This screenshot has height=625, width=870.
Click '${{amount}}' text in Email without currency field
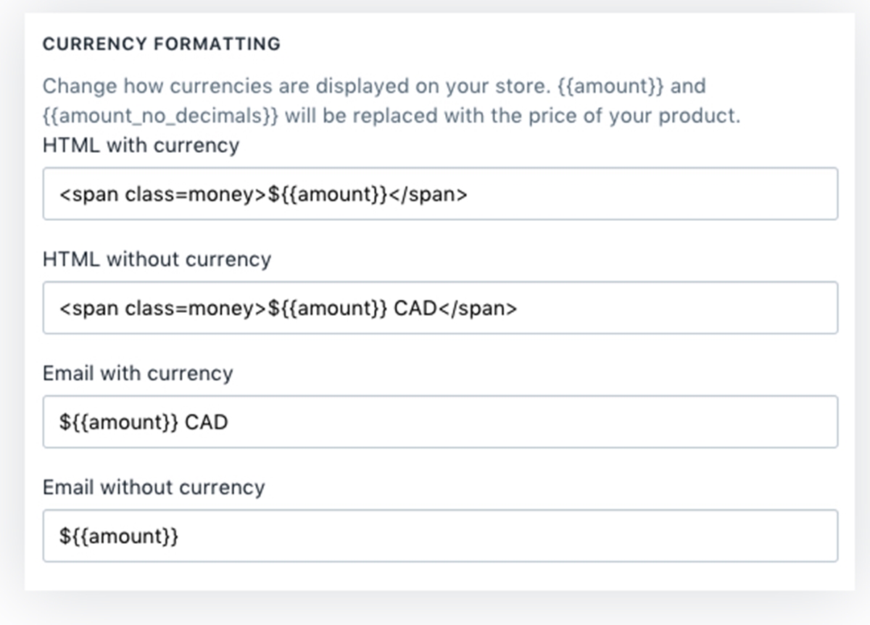(119, 536)
